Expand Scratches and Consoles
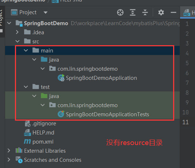Screen dimensions: 195x168 [9, 160]
